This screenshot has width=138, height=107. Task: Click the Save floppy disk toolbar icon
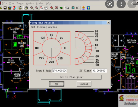point(5,8)
